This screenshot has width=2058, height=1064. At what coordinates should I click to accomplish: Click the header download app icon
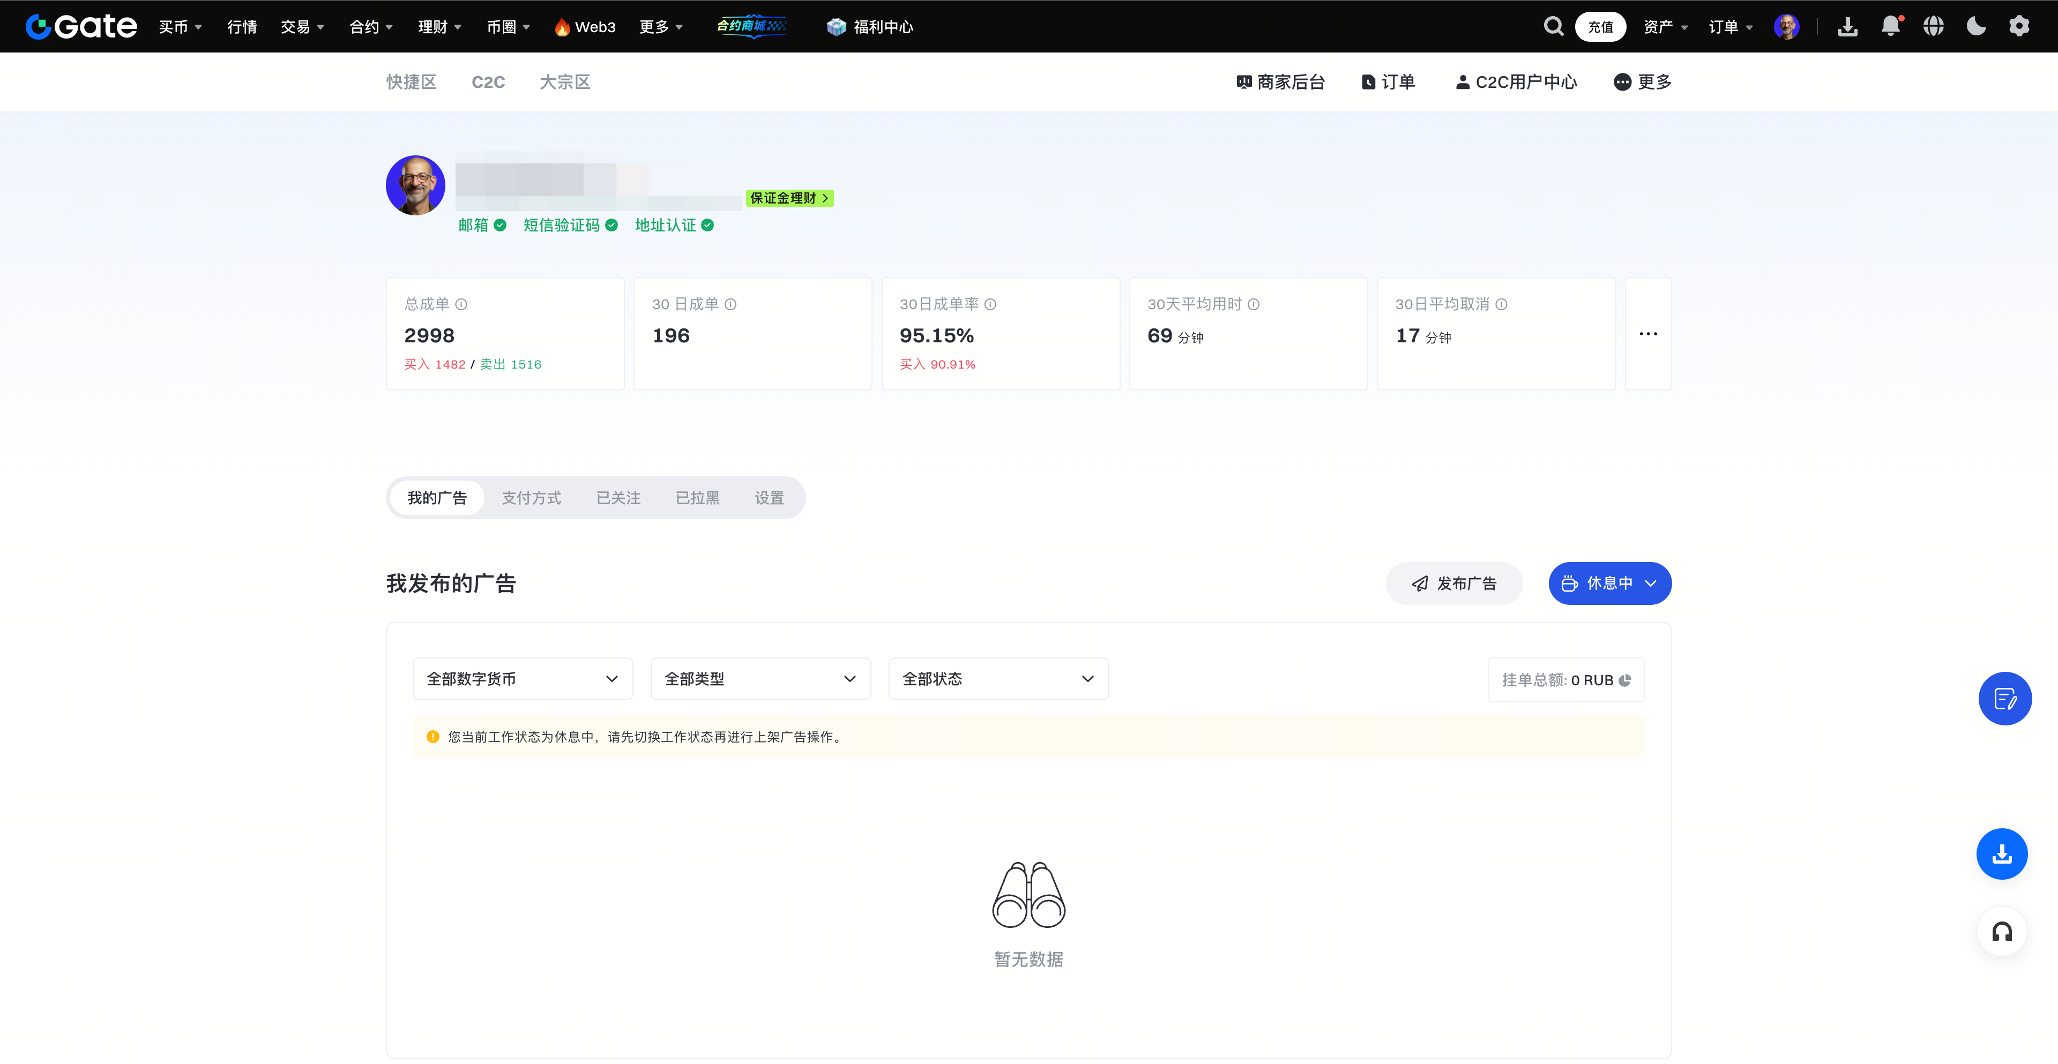point(1847,26)
